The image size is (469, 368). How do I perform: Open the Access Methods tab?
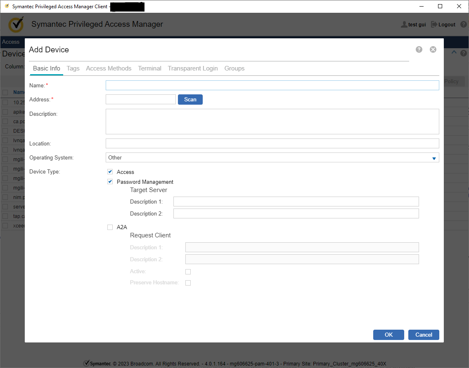pyautogui.click(x=109, y=68)
